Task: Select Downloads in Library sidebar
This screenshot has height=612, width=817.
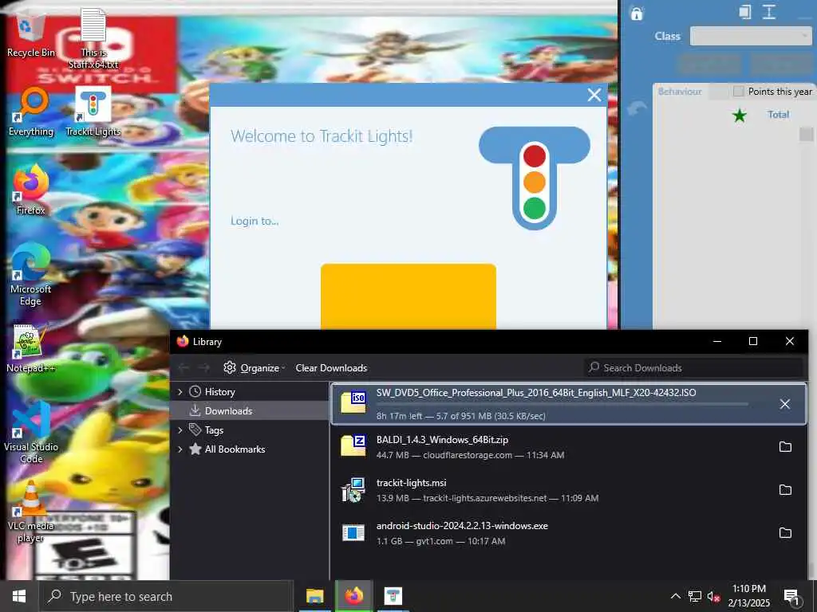Action: coord(250,410)
